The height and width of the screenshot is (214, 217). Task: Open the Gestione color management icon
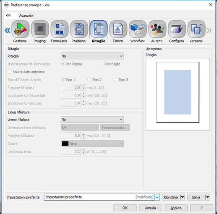[21, 29]
